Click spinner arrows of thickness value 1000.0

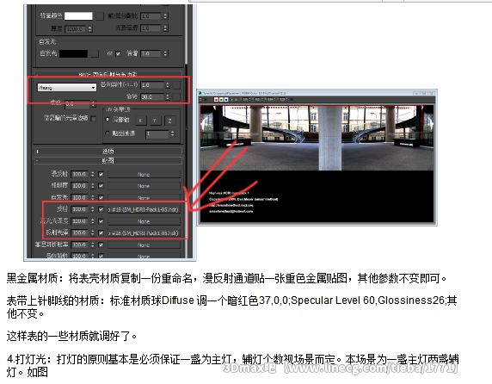(90, 29)
